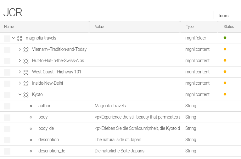Tick the checkbox for Kyoto
241x159 pixels.
(7, 95)
